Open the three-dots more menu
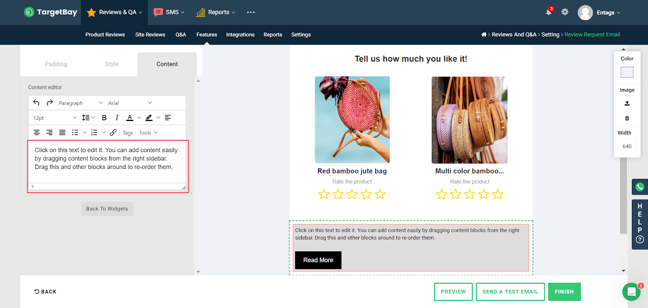Screen dimensions: 648x308 [251, 12]
